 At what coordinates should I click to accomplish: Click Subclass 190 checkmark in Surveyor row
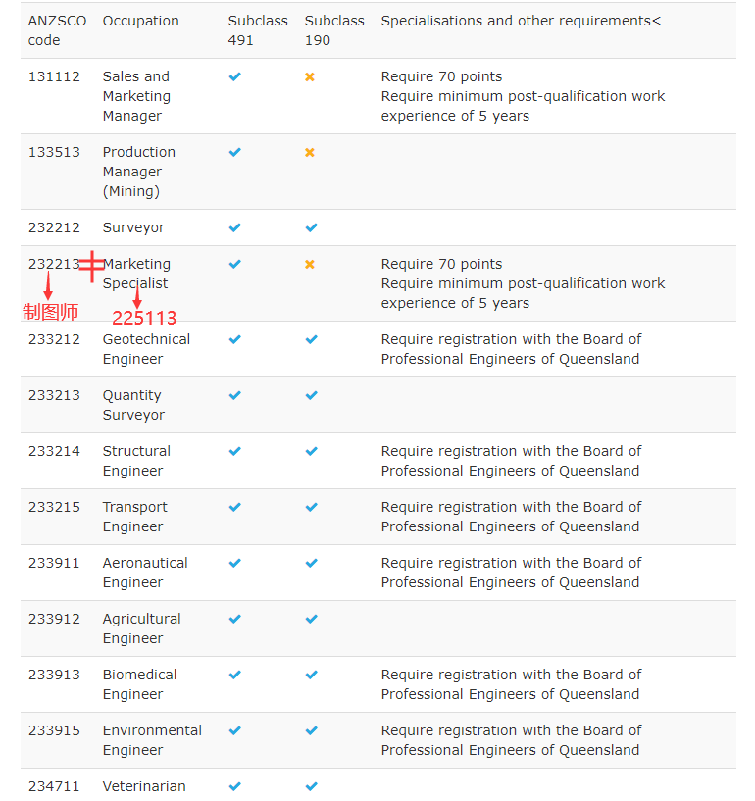tap(311, 227)
